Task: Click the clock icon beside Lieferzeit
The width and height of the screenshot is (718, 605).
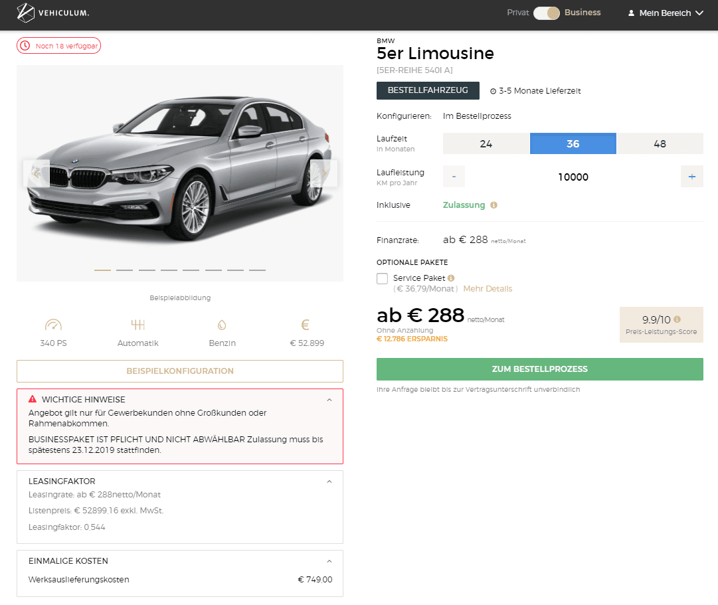Action: click(x=493, y=91)
